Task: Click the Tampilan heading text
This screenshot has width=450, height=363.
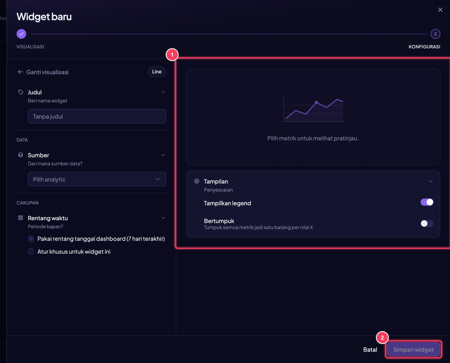Action: 216,181
